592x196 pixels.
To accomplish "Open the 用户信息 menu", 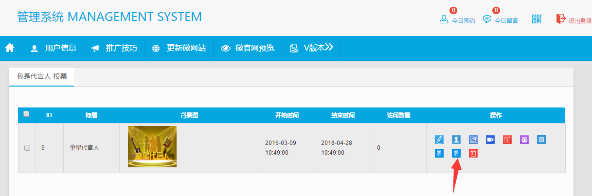I will click(x=54, y=48).
